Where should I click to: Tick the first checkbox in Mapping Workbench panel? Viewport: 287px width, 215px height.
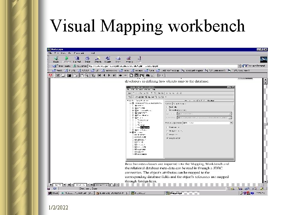167,107
